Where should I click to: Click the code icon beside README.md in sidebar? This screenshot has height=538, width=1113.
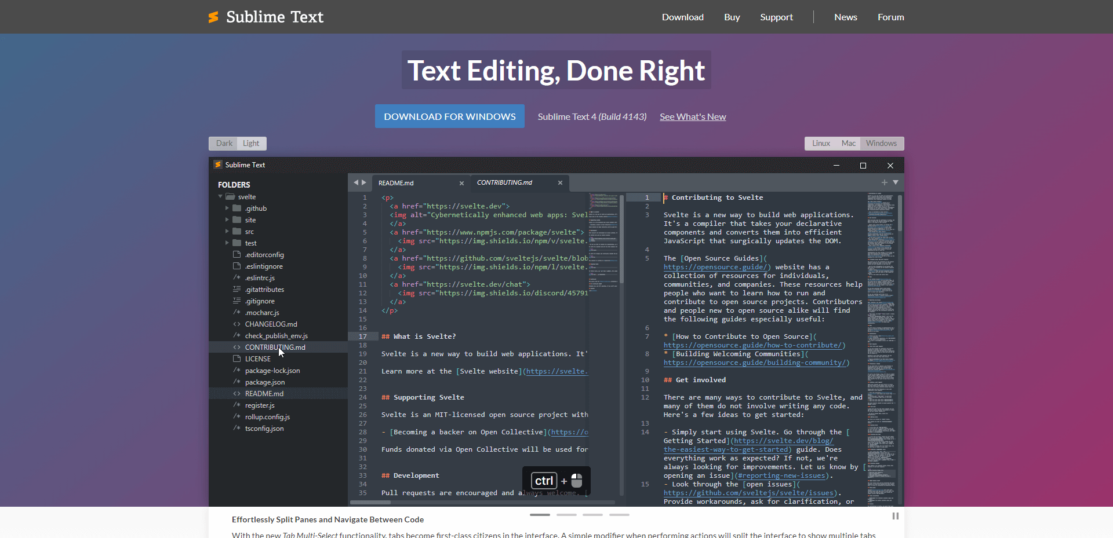(x=237, y=393)
